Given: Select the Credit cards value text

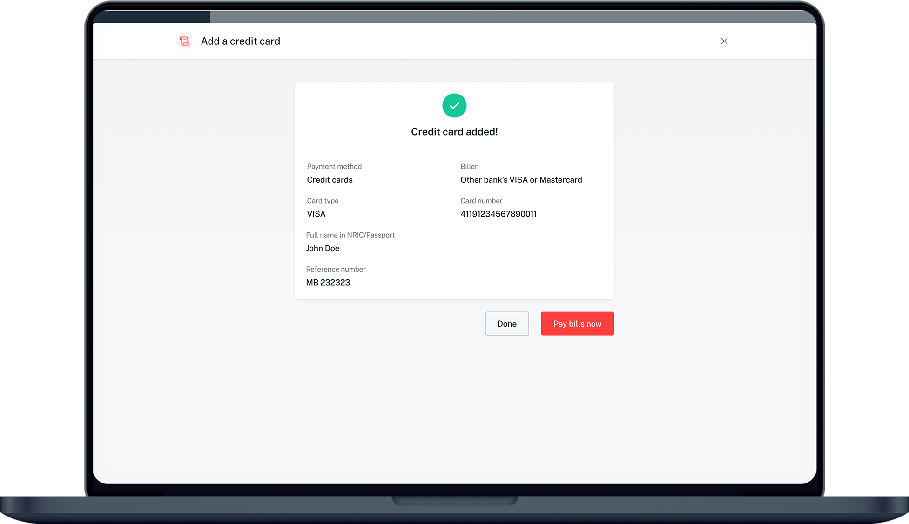Looking at the screenshot, I should point(330,180).
